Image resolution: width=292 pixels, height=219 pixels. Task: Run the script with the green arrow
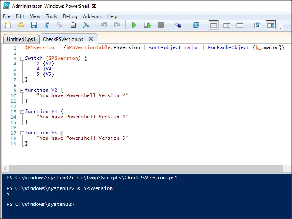(x=134, y=25)
